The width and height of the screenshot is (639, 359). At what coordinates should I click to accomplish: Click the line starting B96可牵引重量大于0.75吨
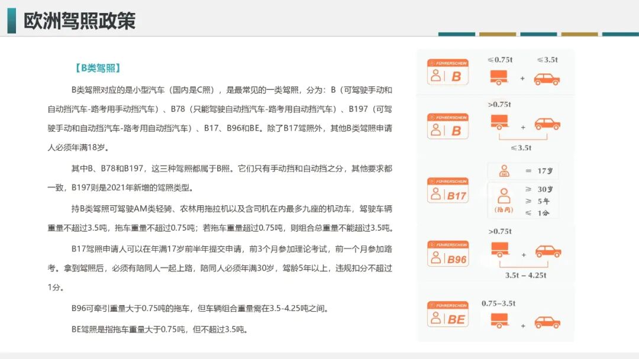coord(200,309)
